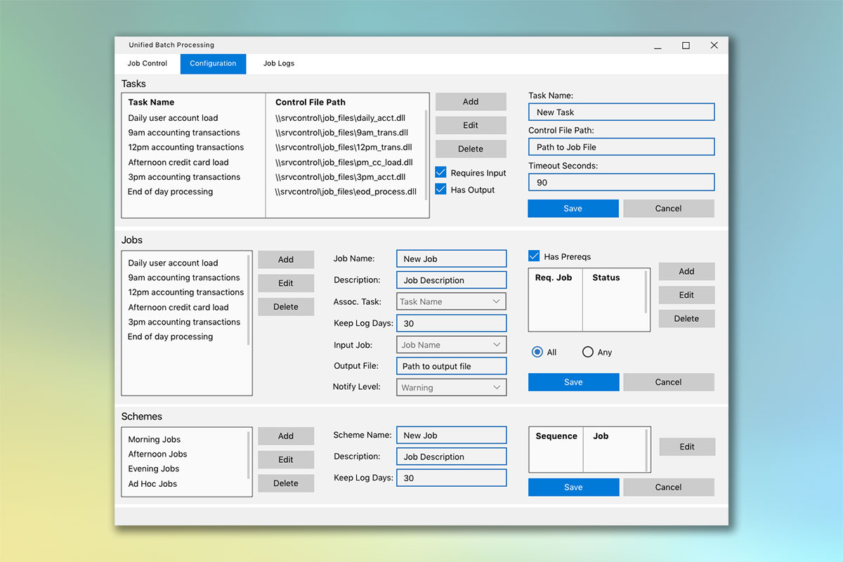
Task: Save the Jobs section settings
Action: pos(573,382)
